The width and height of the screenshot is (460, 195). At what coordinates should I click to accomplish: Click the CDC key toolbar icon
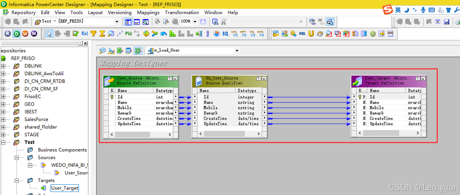(x=276, y=34)
